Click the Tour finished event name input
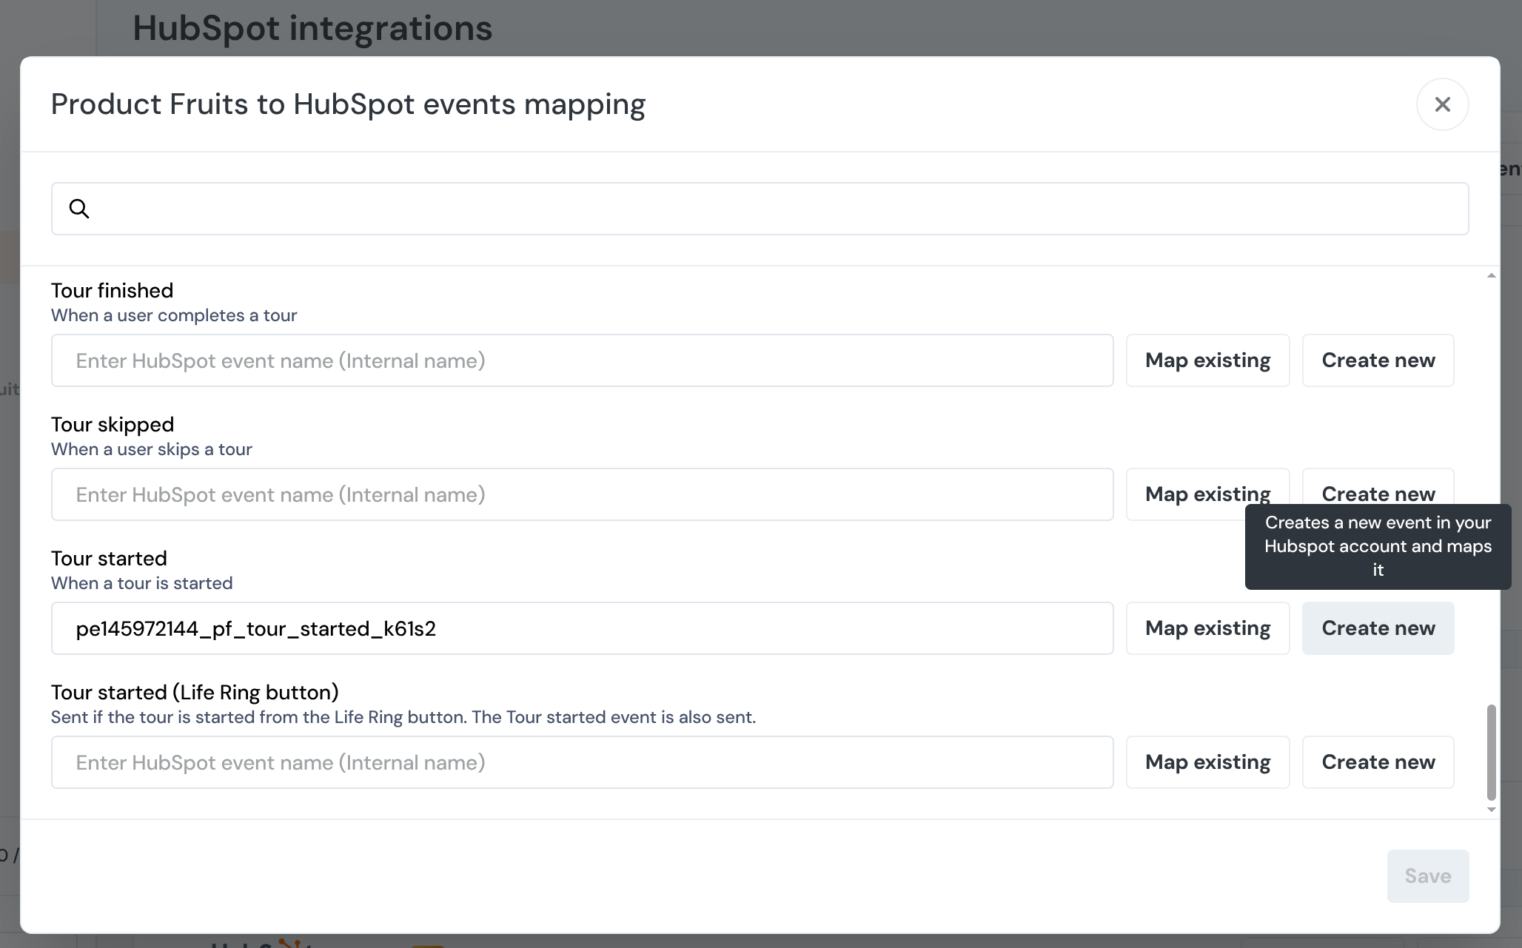 pos(582,360)
